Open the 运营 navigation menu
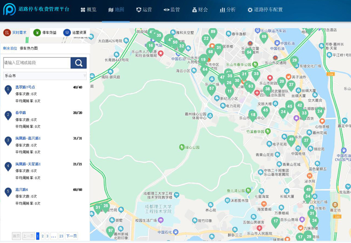 (x=144, y=10)
